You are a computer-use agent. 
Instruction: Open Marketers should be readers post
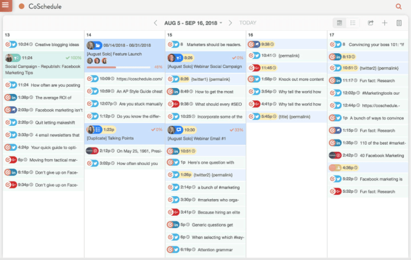[205, 44]
